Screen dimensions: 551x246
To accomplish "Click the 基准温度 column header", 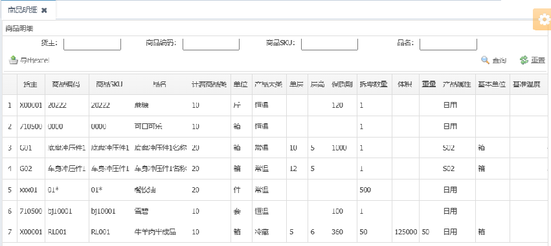I will coord(526,85).
